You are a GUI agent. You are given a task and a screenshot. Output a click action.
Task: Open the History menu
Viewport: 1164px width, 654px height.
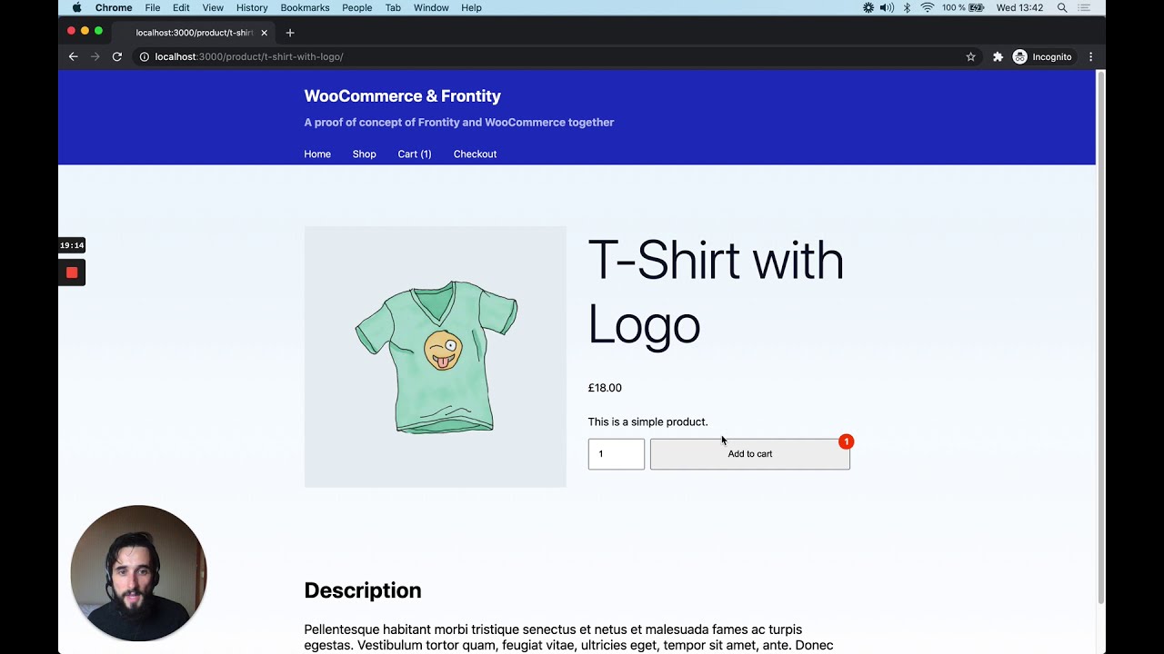[x=252, y=7]
